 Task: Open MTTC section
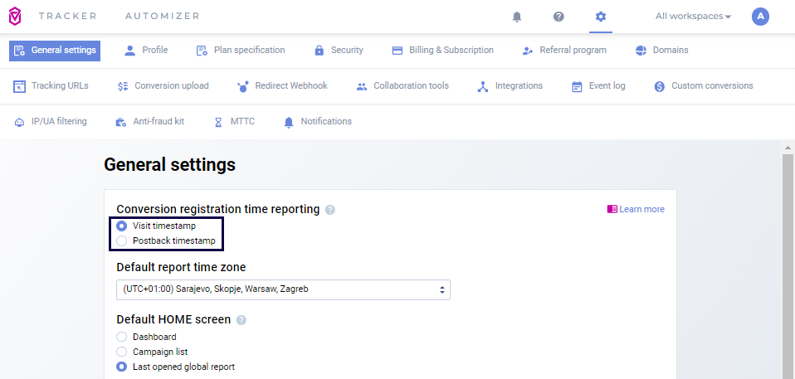click(x=234, y=122)
